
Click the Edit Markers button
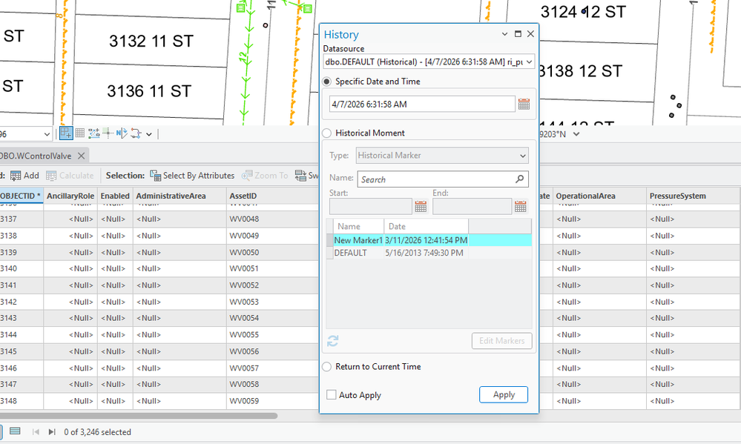pos(502,341)
